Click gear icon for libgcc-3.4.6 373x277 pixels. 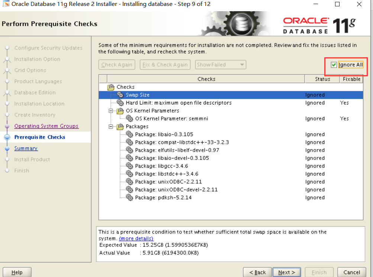pos(129,166)
